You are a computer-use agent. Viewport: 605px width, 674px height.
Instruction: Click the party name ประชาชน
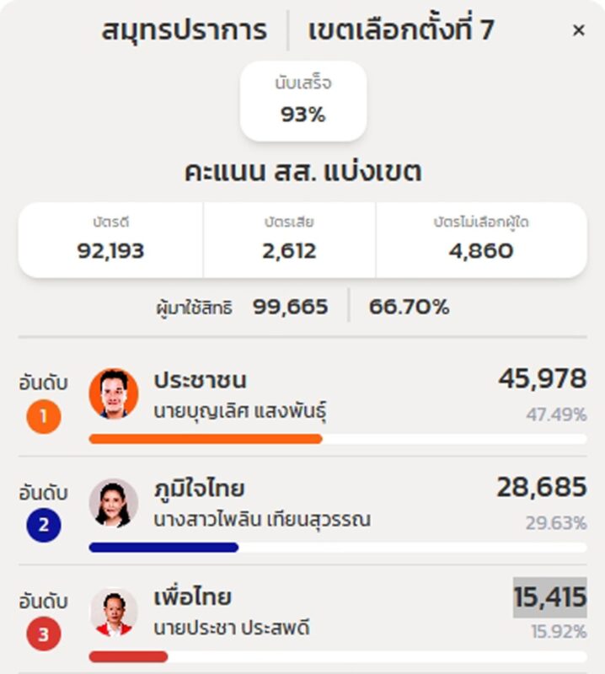200,380
